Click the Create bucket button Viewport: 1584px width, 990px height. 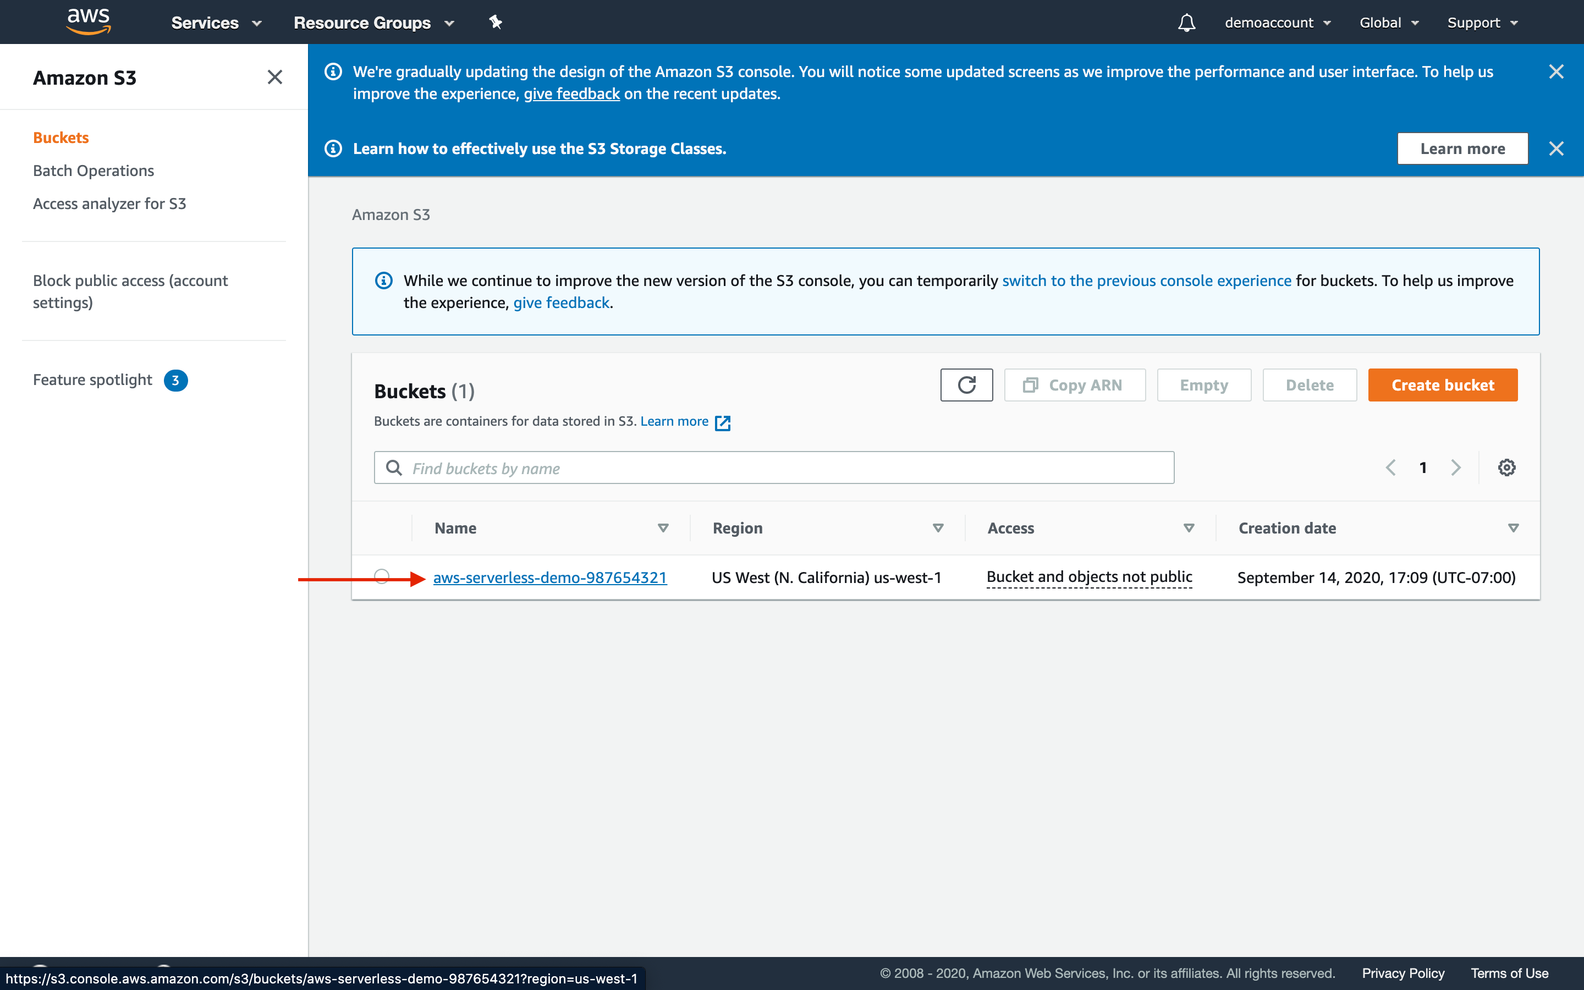coord(1443,385)
